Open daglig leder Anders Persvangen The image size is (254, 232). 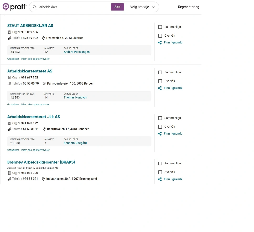tap(77, 52)
